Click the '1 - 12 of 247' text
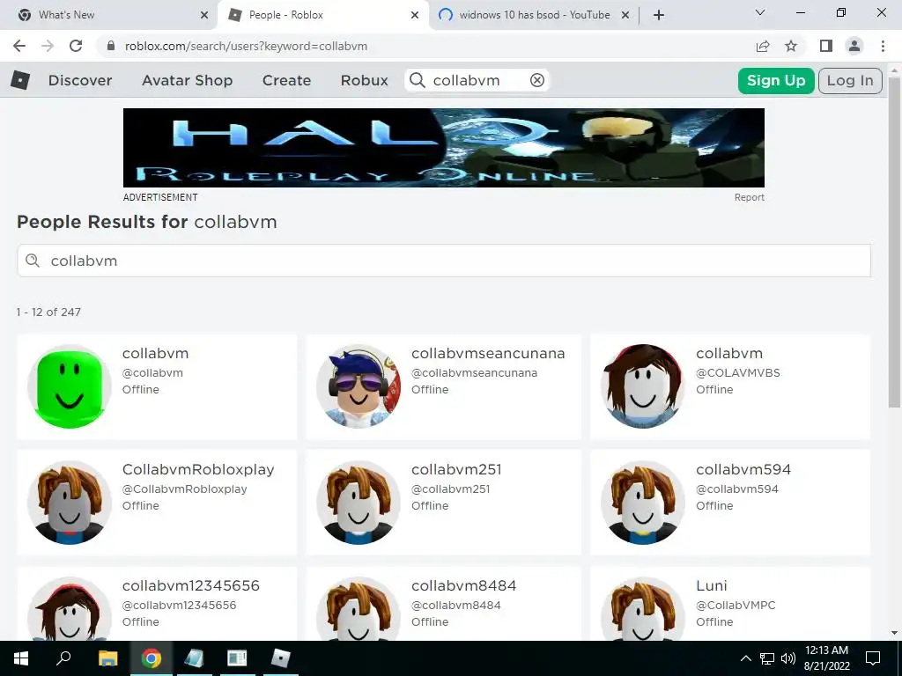902x676 pixels. pos(49,312)
